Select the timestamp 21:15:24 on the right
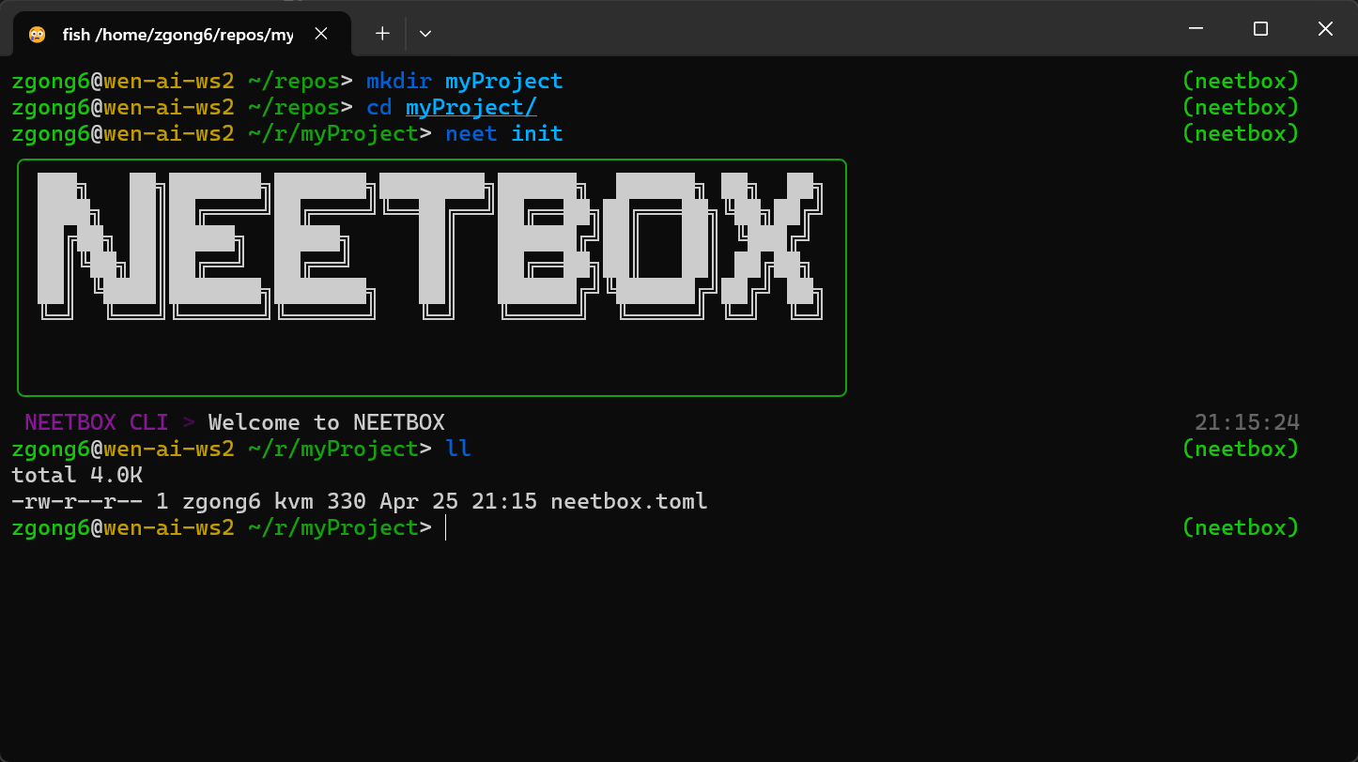 [x=1247, y=421]
